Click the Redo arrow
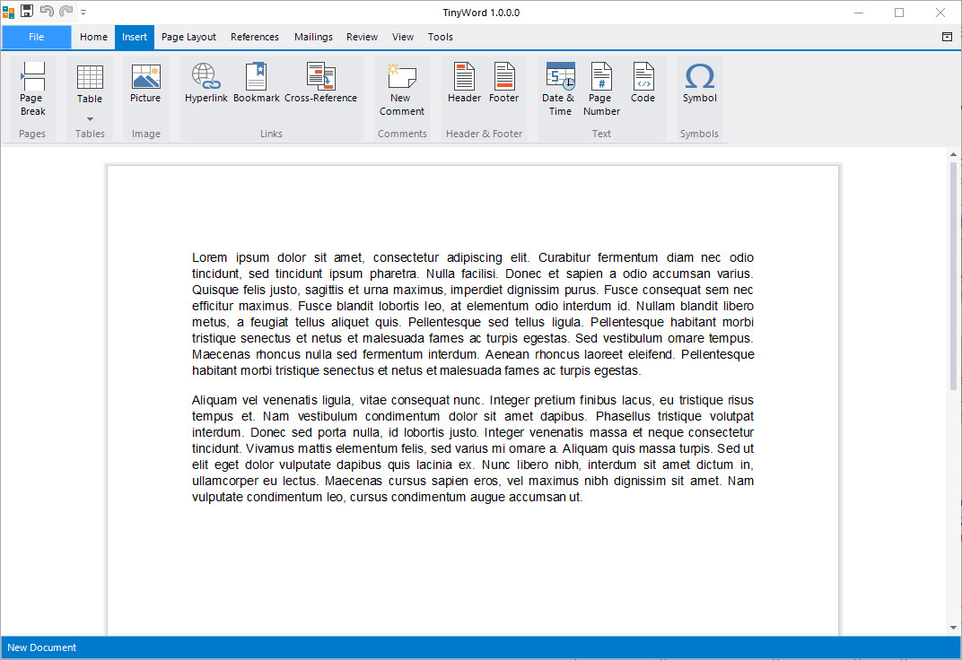The image size is (962, 660). click(66, 11)
